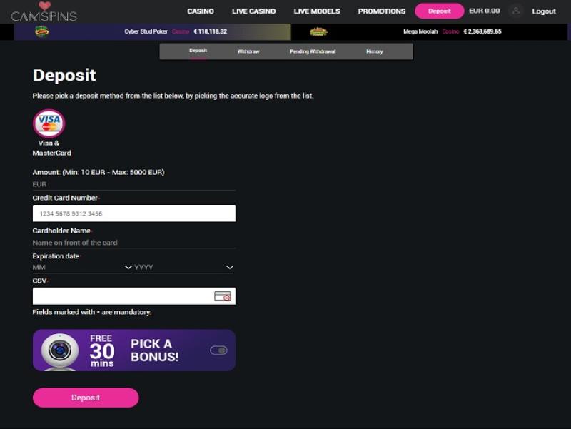Screen dimensions: 571x429
Task: Switch to the Withdraw tab
Action: (248, 51)
